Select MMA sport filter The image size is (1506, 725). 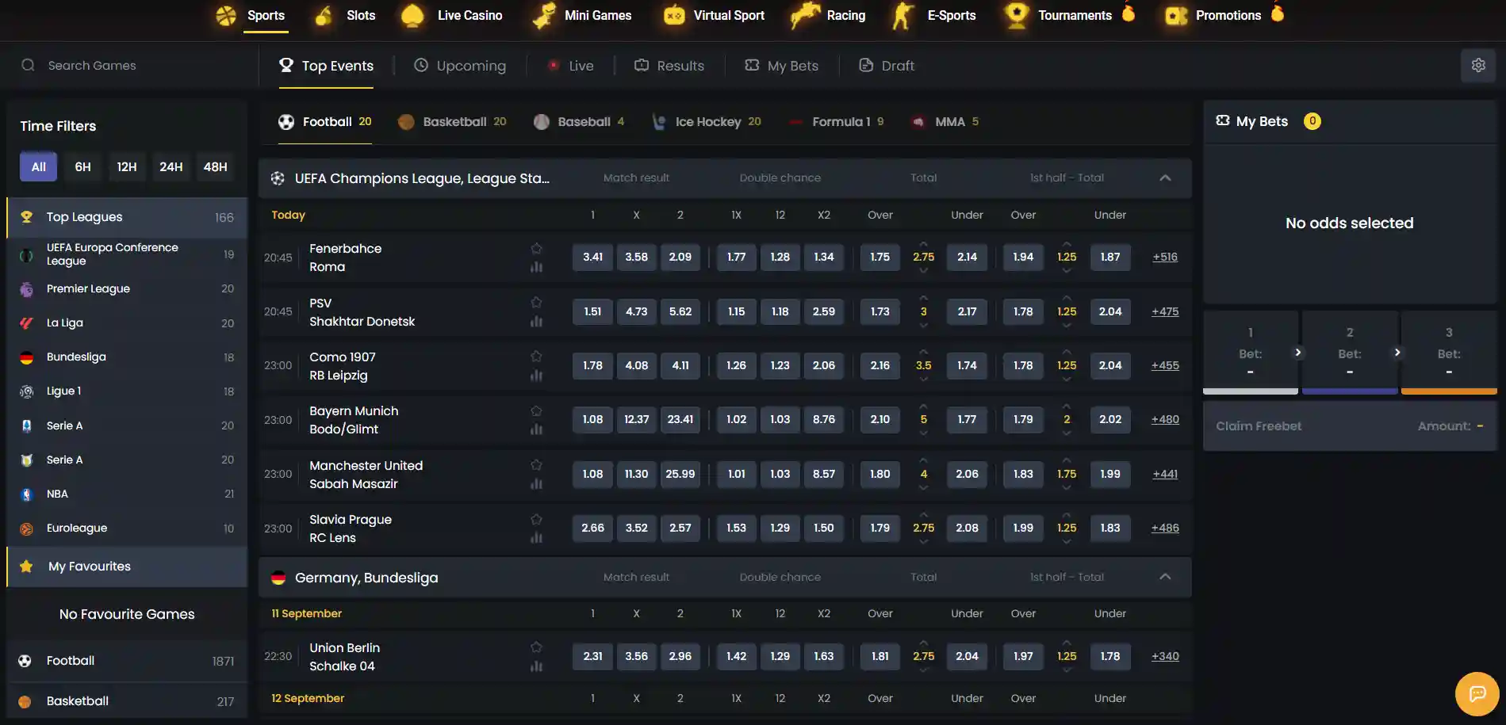click(945, 122)
